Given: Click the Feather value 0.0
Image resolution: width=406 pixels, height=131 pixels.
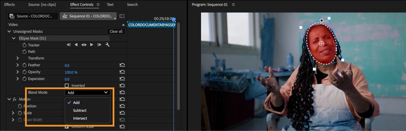Looking at the screenshot, I should pyautogui.click(x=67, y=65).
